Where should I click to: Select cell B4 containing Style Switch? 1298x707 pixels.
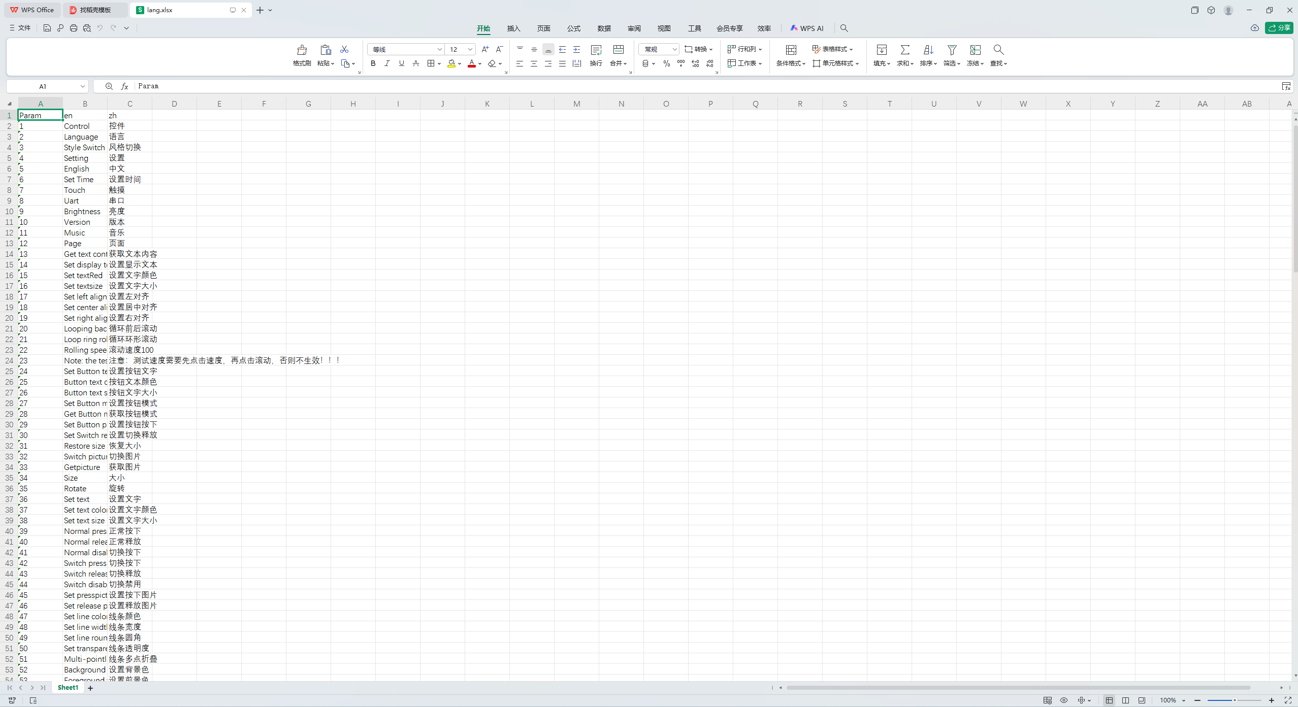pos(85,147)
